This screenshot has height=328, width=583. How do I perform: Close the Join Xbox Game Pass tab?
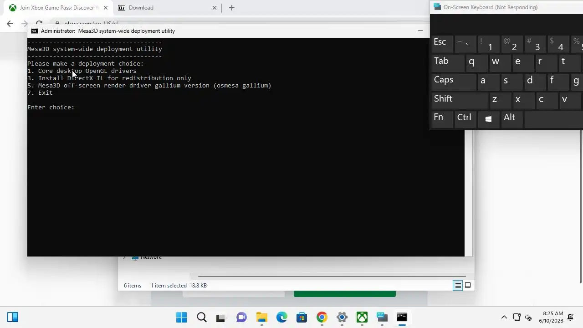click(x=105, y=8)
